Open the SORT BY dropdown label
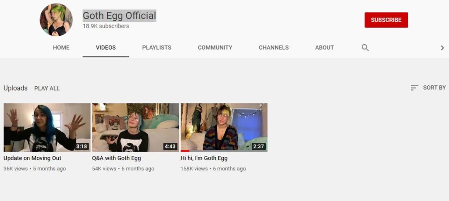The height and width of the screenshot is (201, 449). coord(435,88)
